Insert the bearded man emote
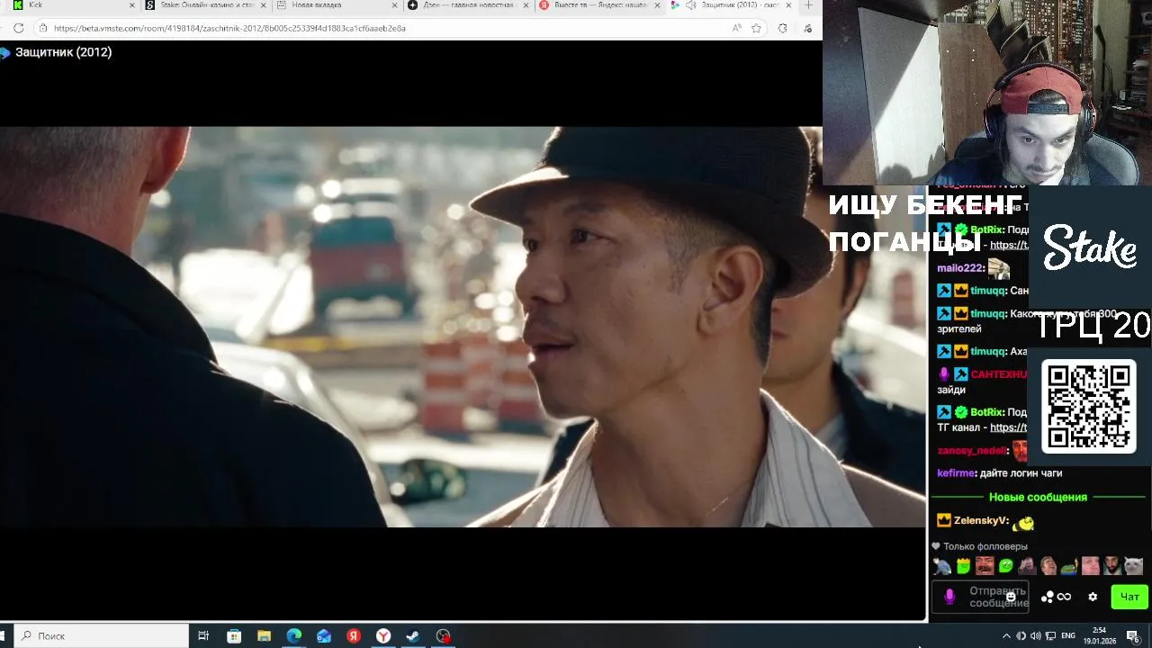 point(1112,566)
